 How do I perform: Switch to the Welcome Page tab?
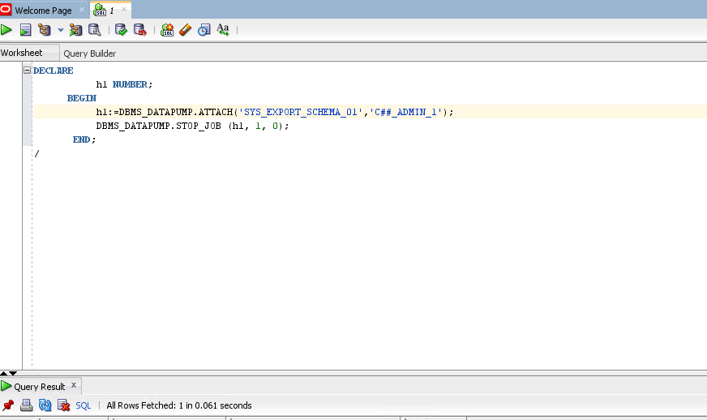point(43,11)
